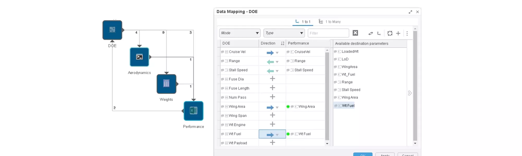The image size is (522, 156).
Task: Click the DOE column header
Action: click(226, 43)
